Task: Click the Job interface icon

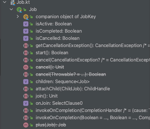Action: pos(19,10)
